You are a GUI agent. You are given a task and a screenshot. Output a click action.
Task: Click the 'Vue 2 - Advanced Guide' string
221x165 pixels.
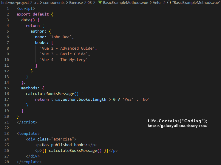click(x=67, y=48)
